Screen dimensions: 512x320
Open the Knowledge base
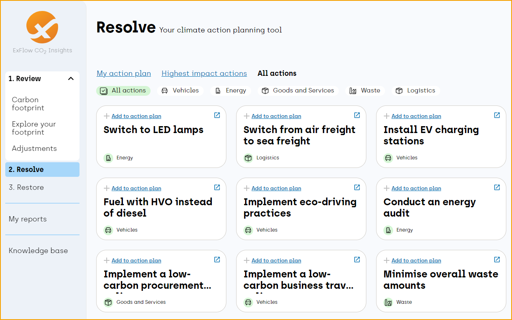click(x=38, y=250)
